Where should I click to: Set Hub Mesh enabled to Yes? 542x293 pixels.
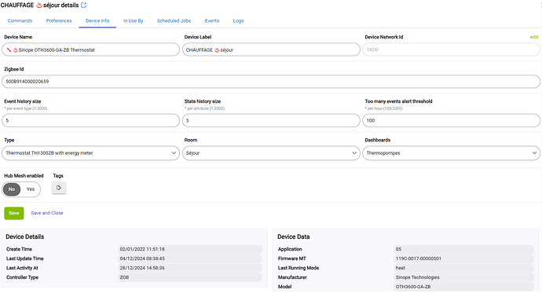[31, 189]
